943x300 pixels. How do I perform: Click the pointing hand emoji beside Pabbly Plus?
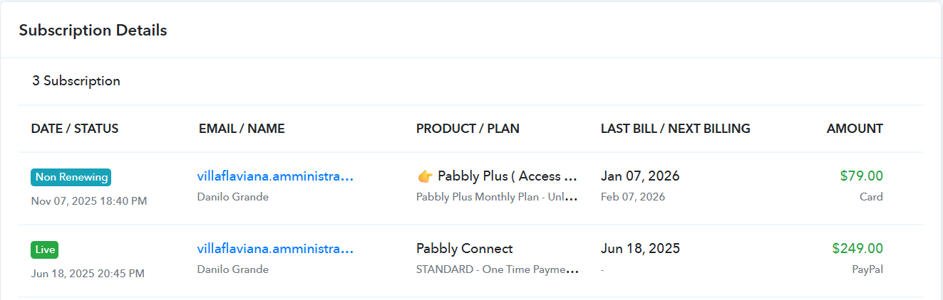point(424,176)
